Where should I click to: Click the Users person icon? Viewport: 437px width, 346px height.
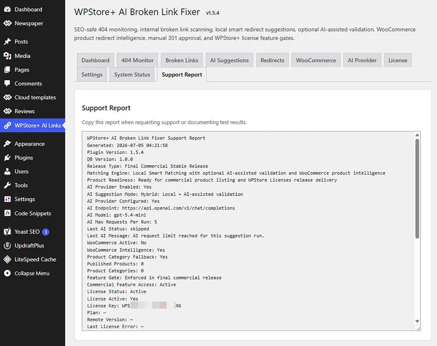point(7,171)
